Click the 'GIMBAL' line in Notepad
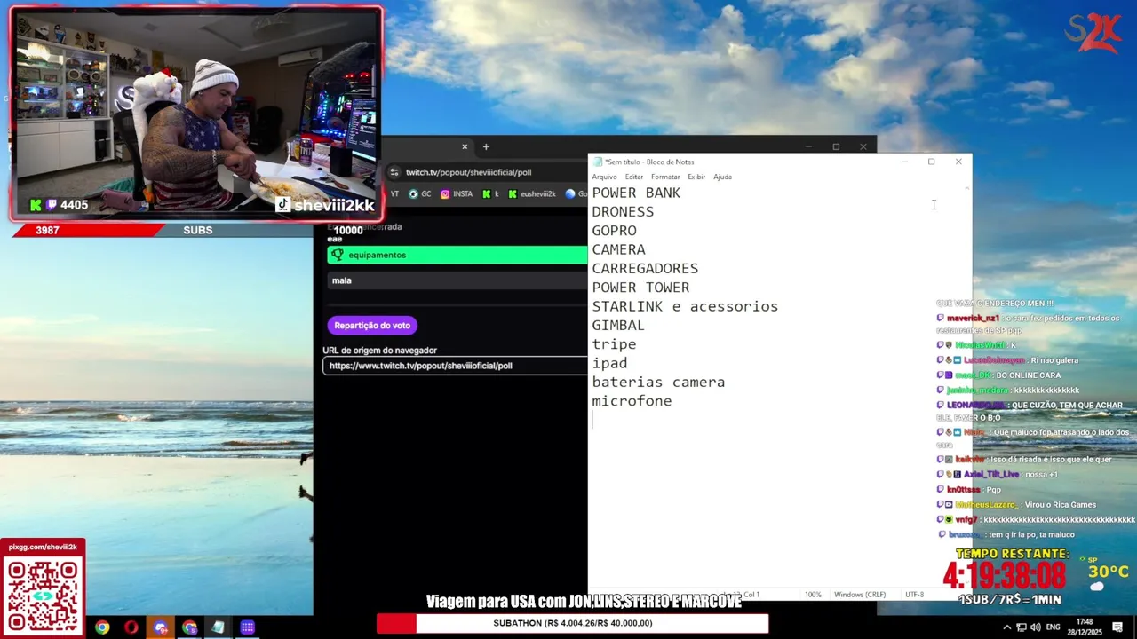The width and height of the screenshot is (1137, 639). pyautogui.click(x=618, y=325)
